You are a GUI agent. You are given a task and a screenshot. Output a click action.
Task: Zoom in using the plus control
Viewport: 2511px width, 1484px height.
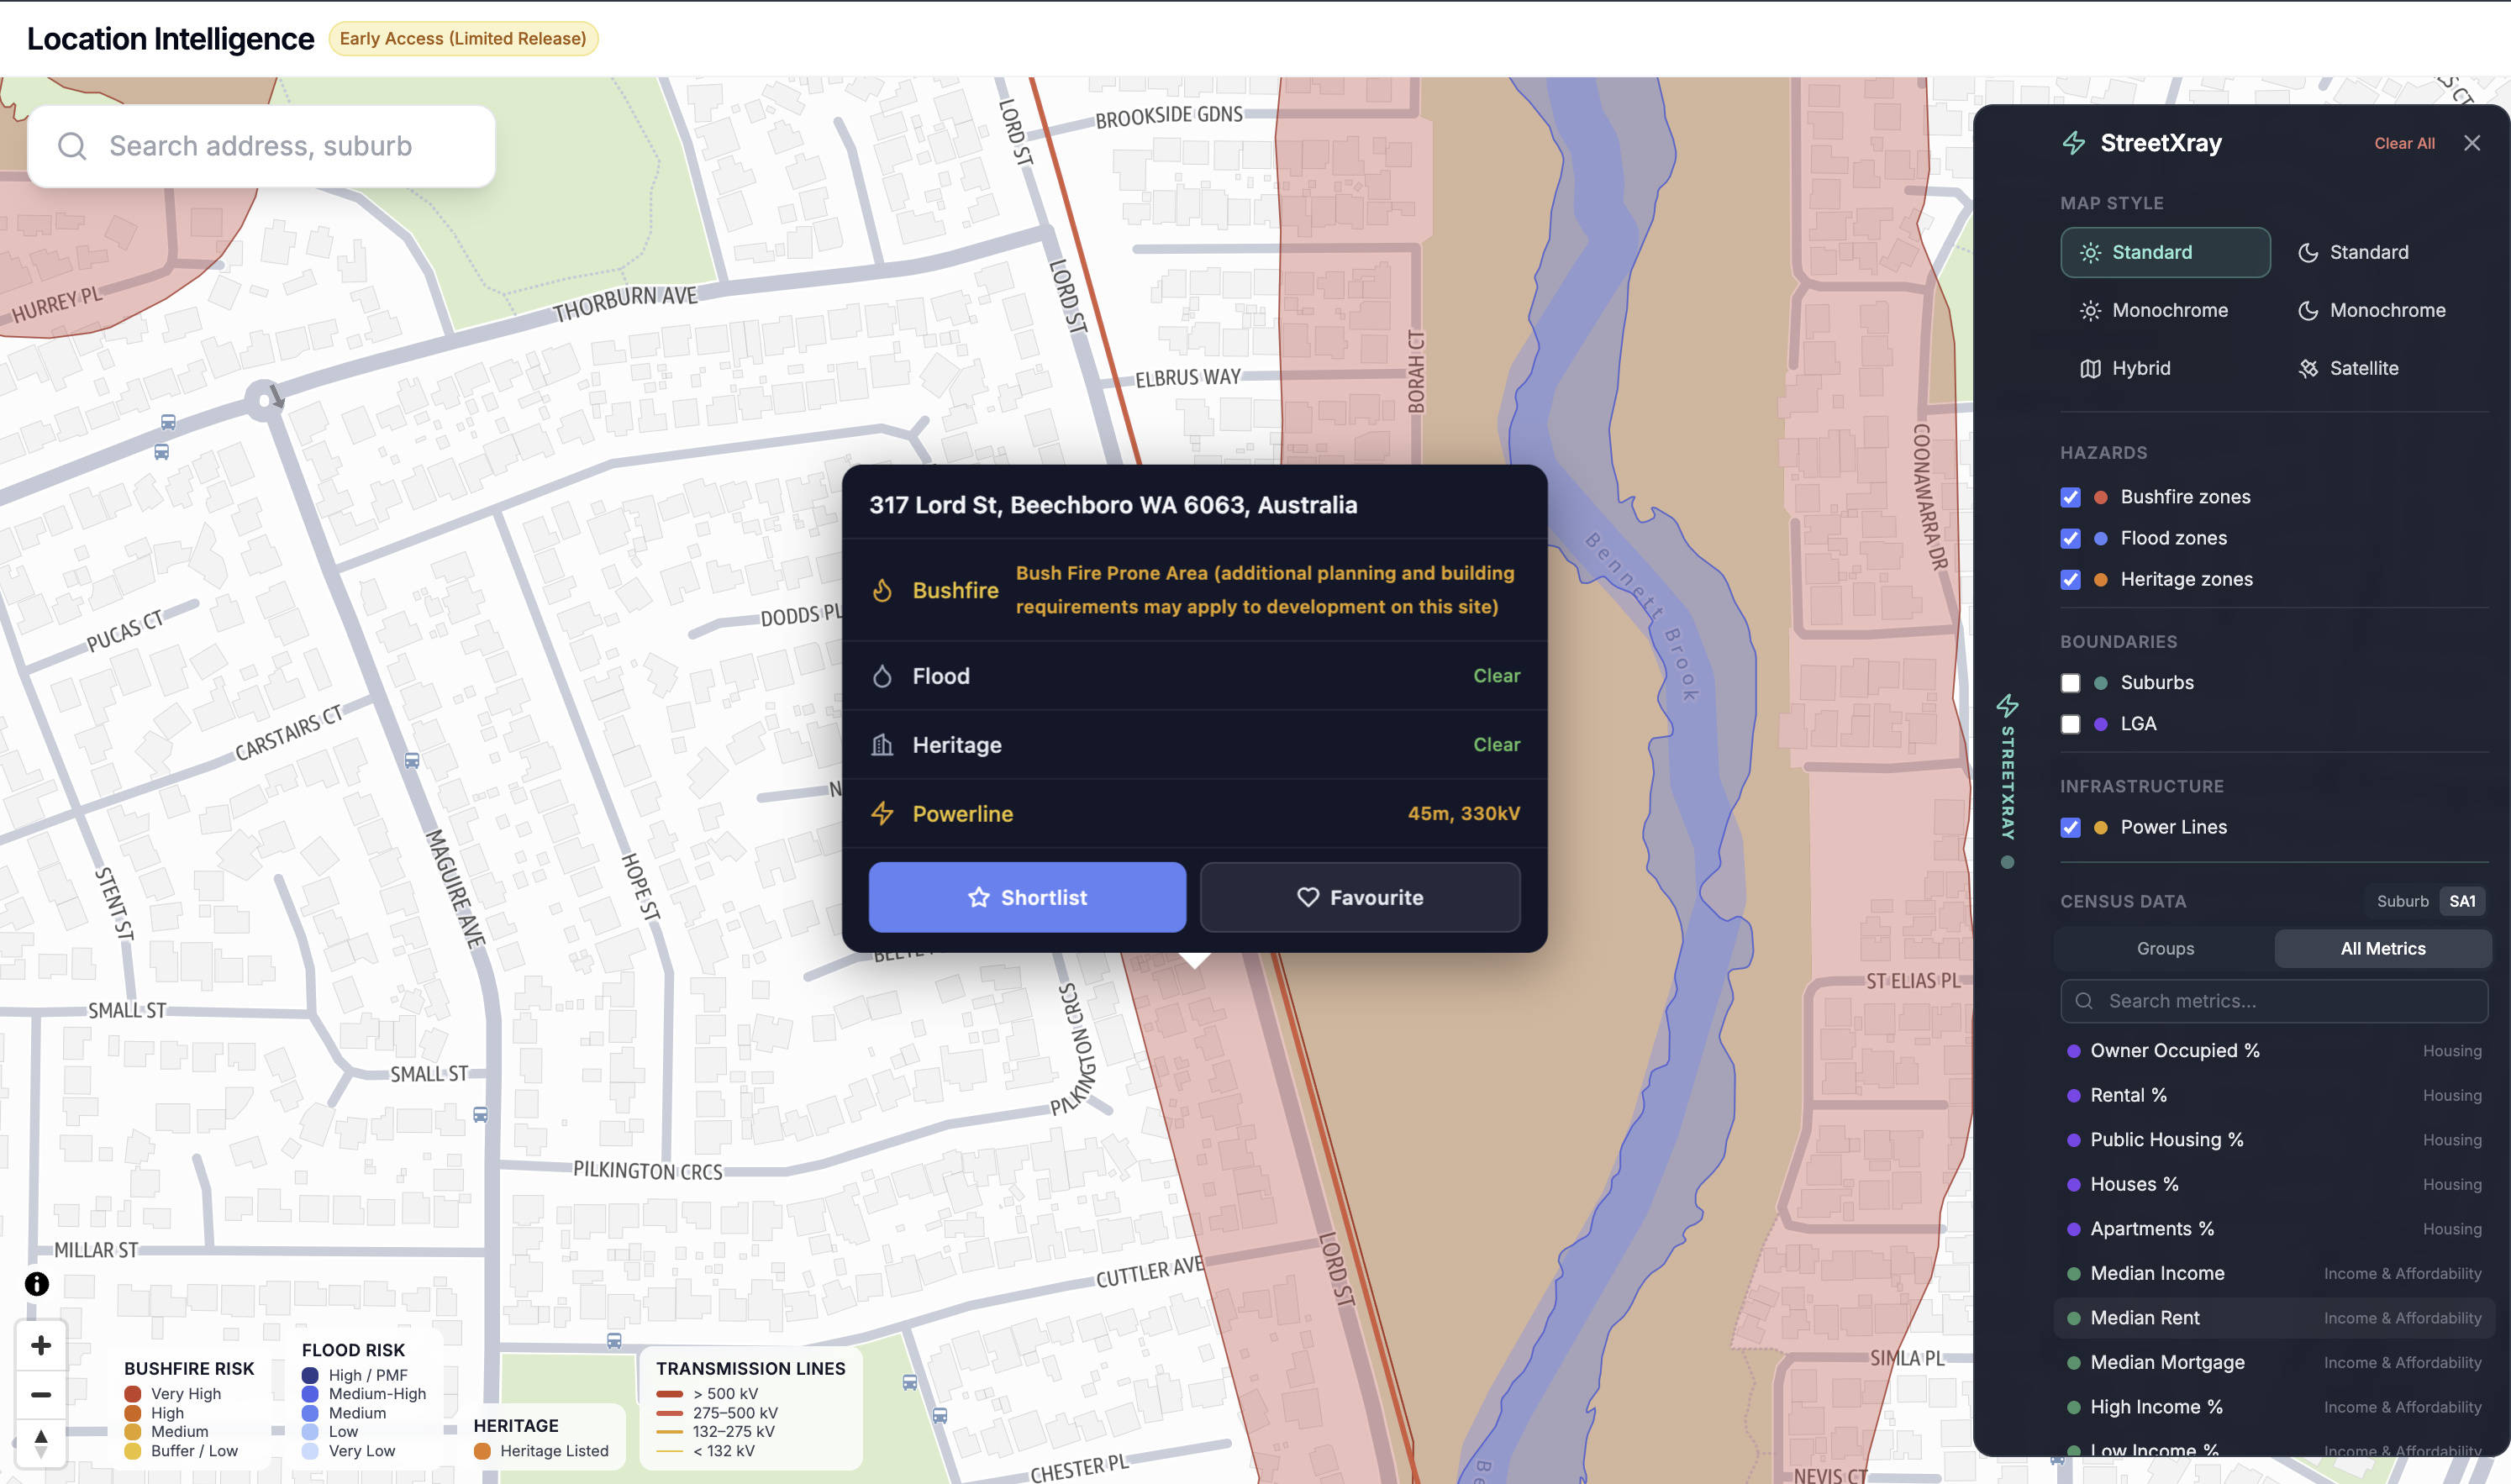(x=40, y=1344)
